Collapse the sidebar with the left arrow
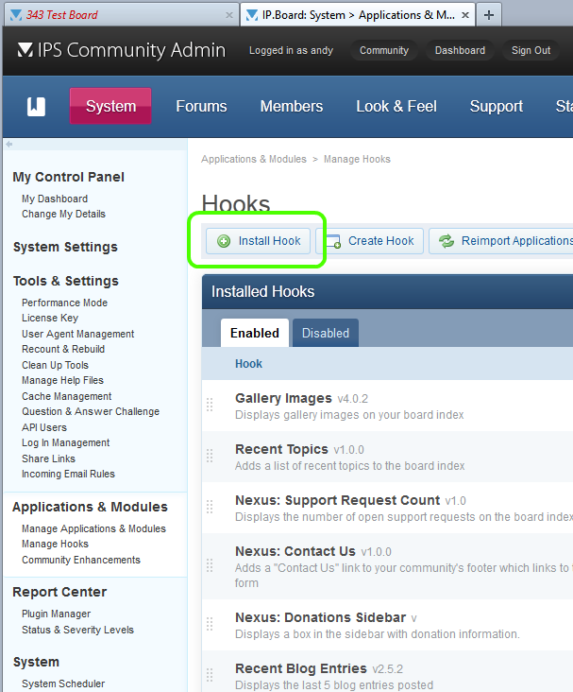 [x=8, y=144]
